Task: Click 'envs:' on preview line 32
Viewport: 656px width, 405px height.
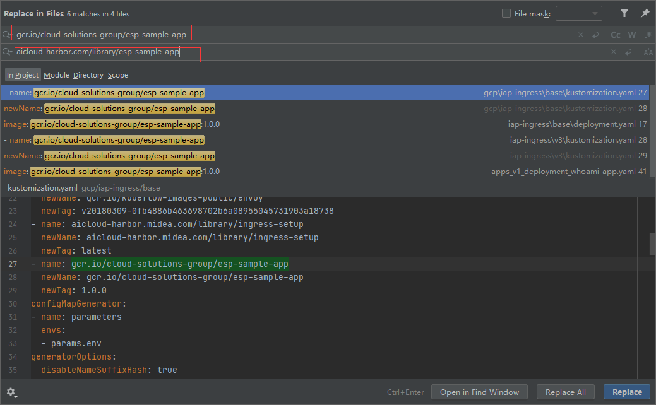Action: [53, 330]
